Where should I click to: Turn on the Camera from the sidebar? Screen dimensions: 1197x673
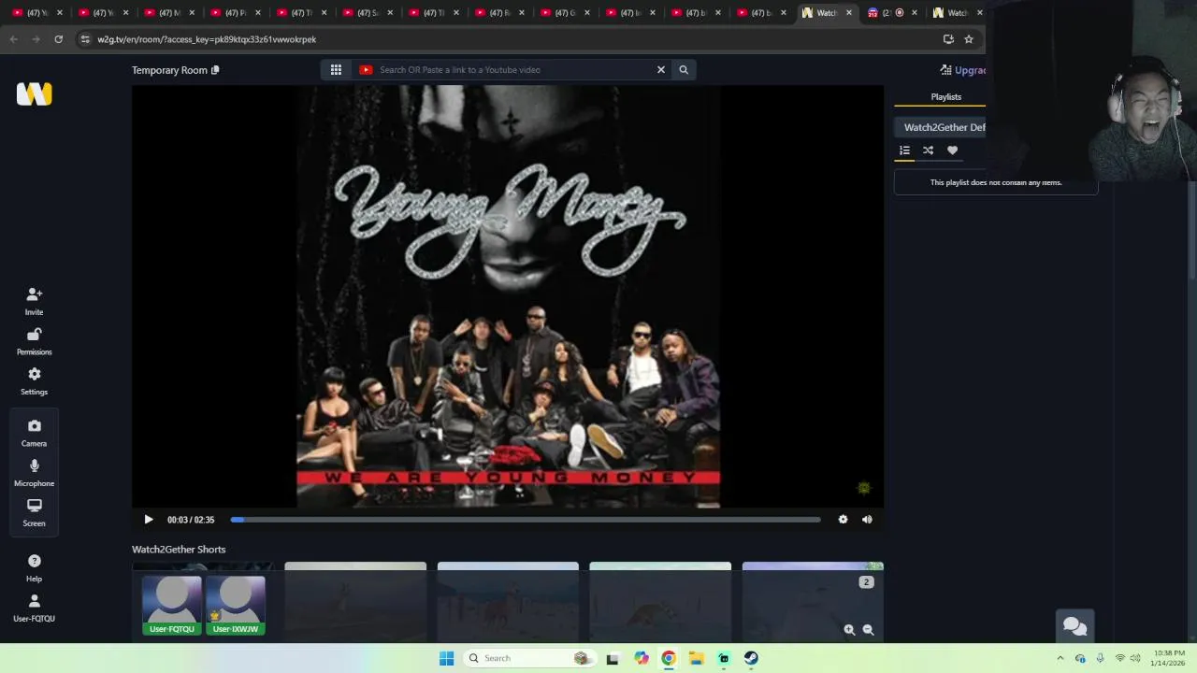(x=34, y=433)
